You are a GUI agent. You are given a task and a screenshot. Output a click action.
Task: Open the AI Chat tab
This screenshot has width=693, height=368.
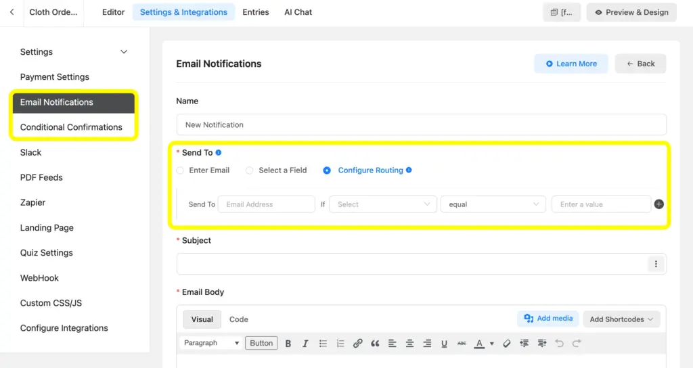tap(298, 12)
